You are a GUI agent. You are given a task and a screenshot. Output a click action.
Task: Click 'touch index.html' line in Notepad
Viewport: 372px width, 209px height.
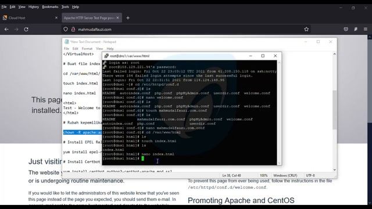click(80, 84)
